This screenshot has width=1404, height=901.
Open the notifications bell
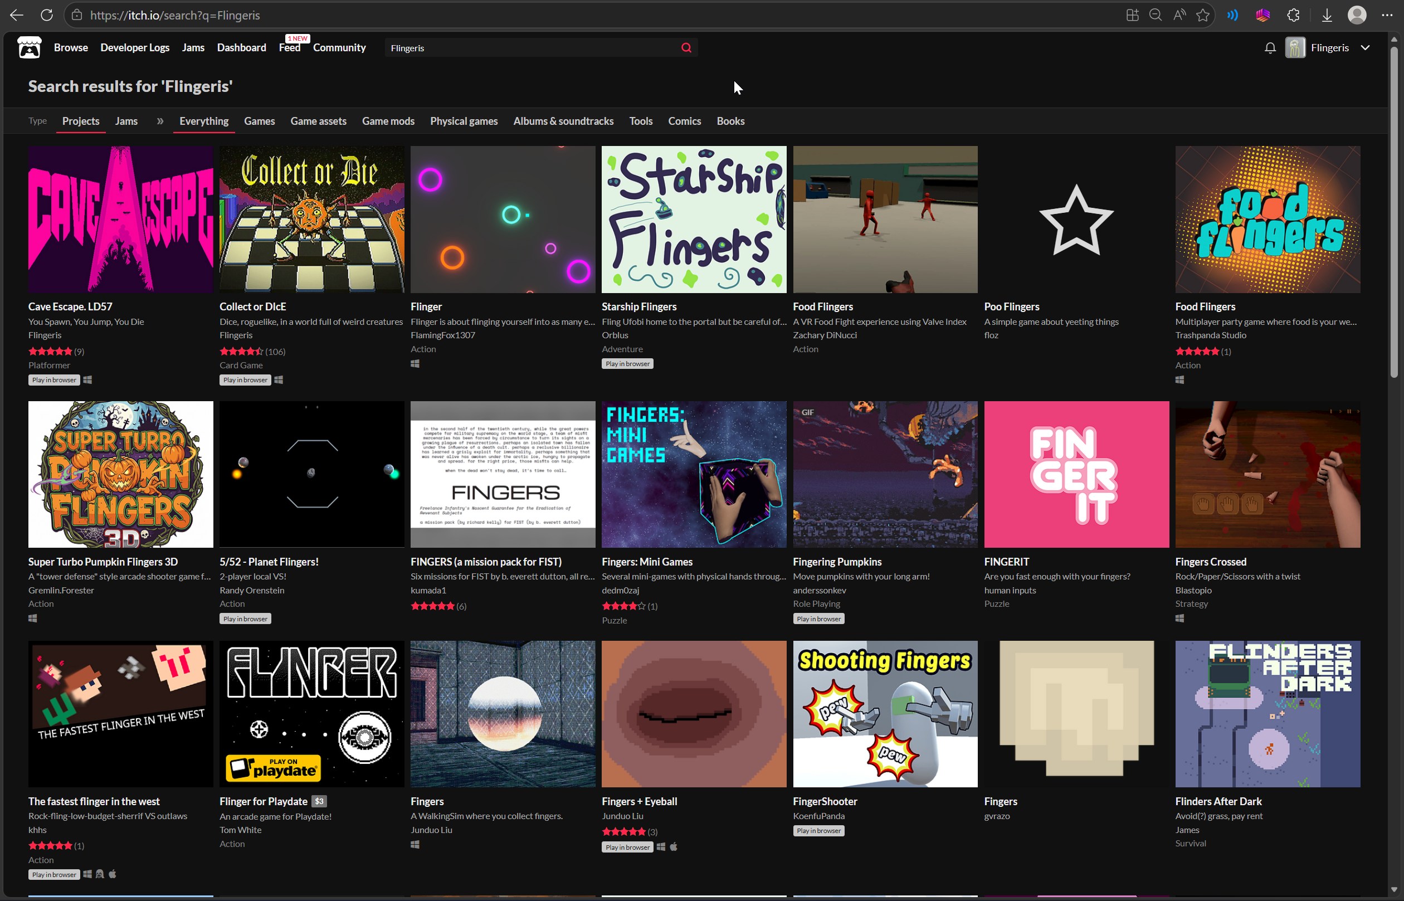[1269, 47]
